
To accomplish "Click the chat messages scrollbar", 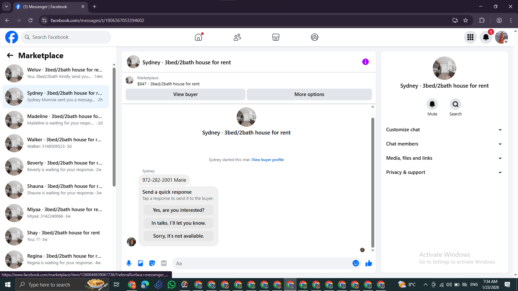I will pos(373,183).
